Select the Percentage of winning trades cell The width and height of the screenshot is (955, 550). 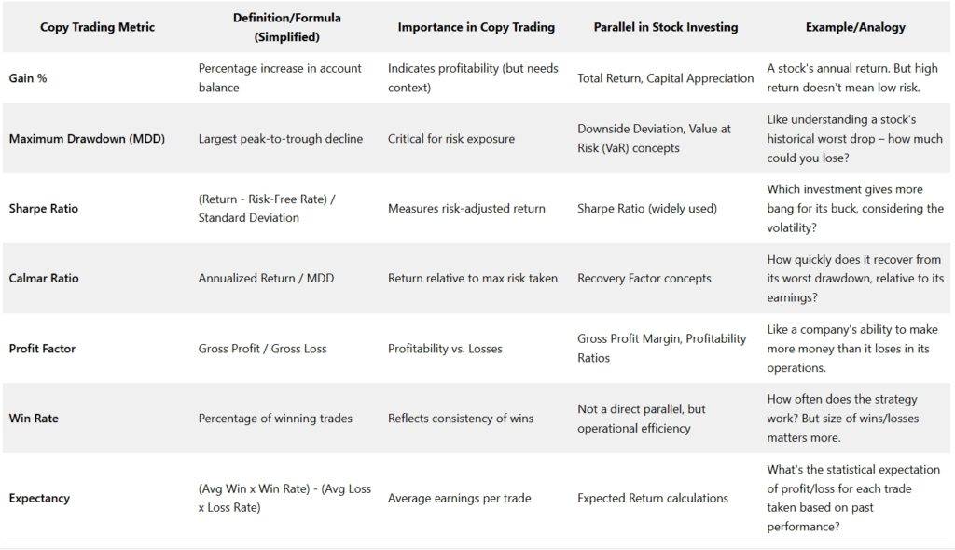[x=275, y=419]
